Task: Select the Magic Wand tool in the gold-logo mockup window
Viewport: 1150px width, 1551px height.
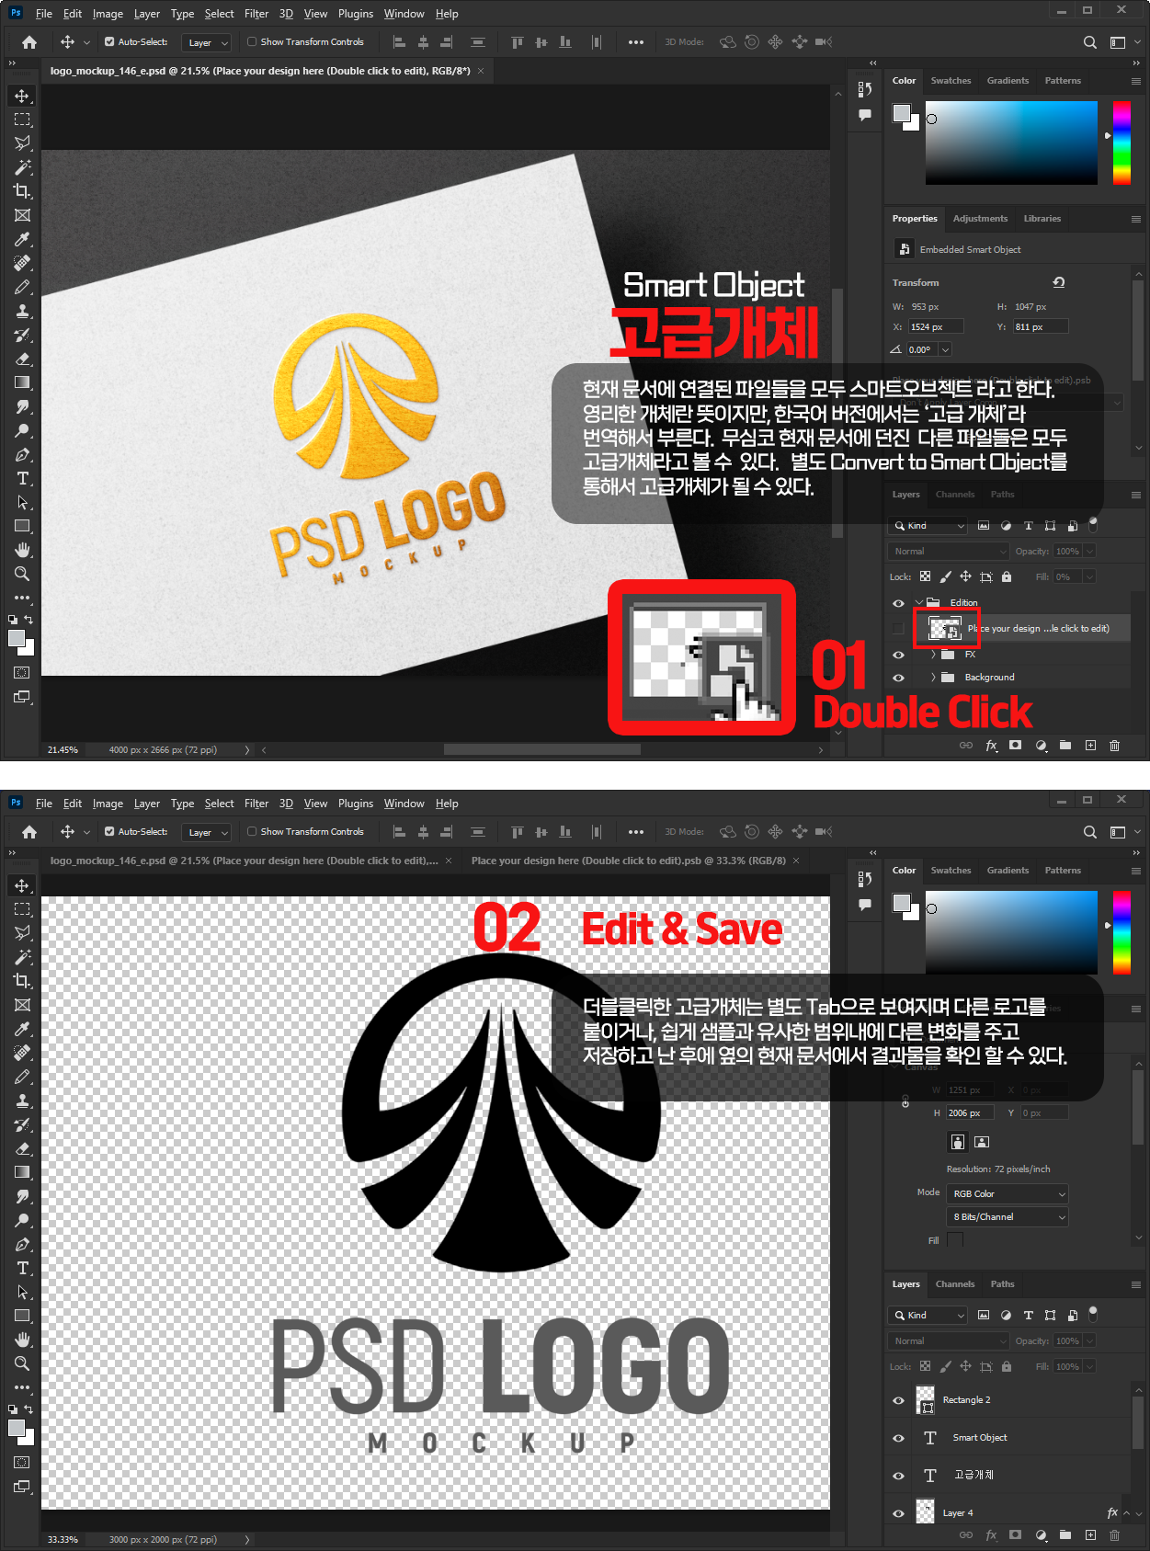Action: click(23, 167)
